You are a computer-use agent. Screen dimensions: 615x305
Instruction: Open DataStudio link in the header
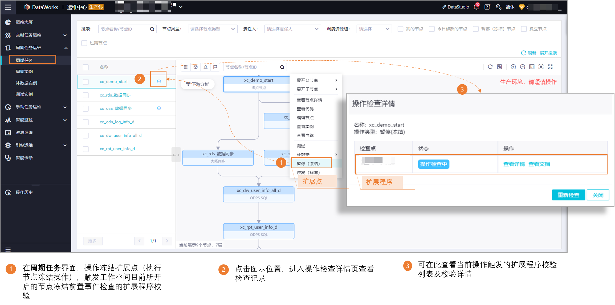[x=455, y=7]
